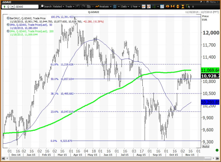This screenshot has width=221, height=162.
Task: Click the 10,280.85 blue SMA price tag
Action: (210, 102)
